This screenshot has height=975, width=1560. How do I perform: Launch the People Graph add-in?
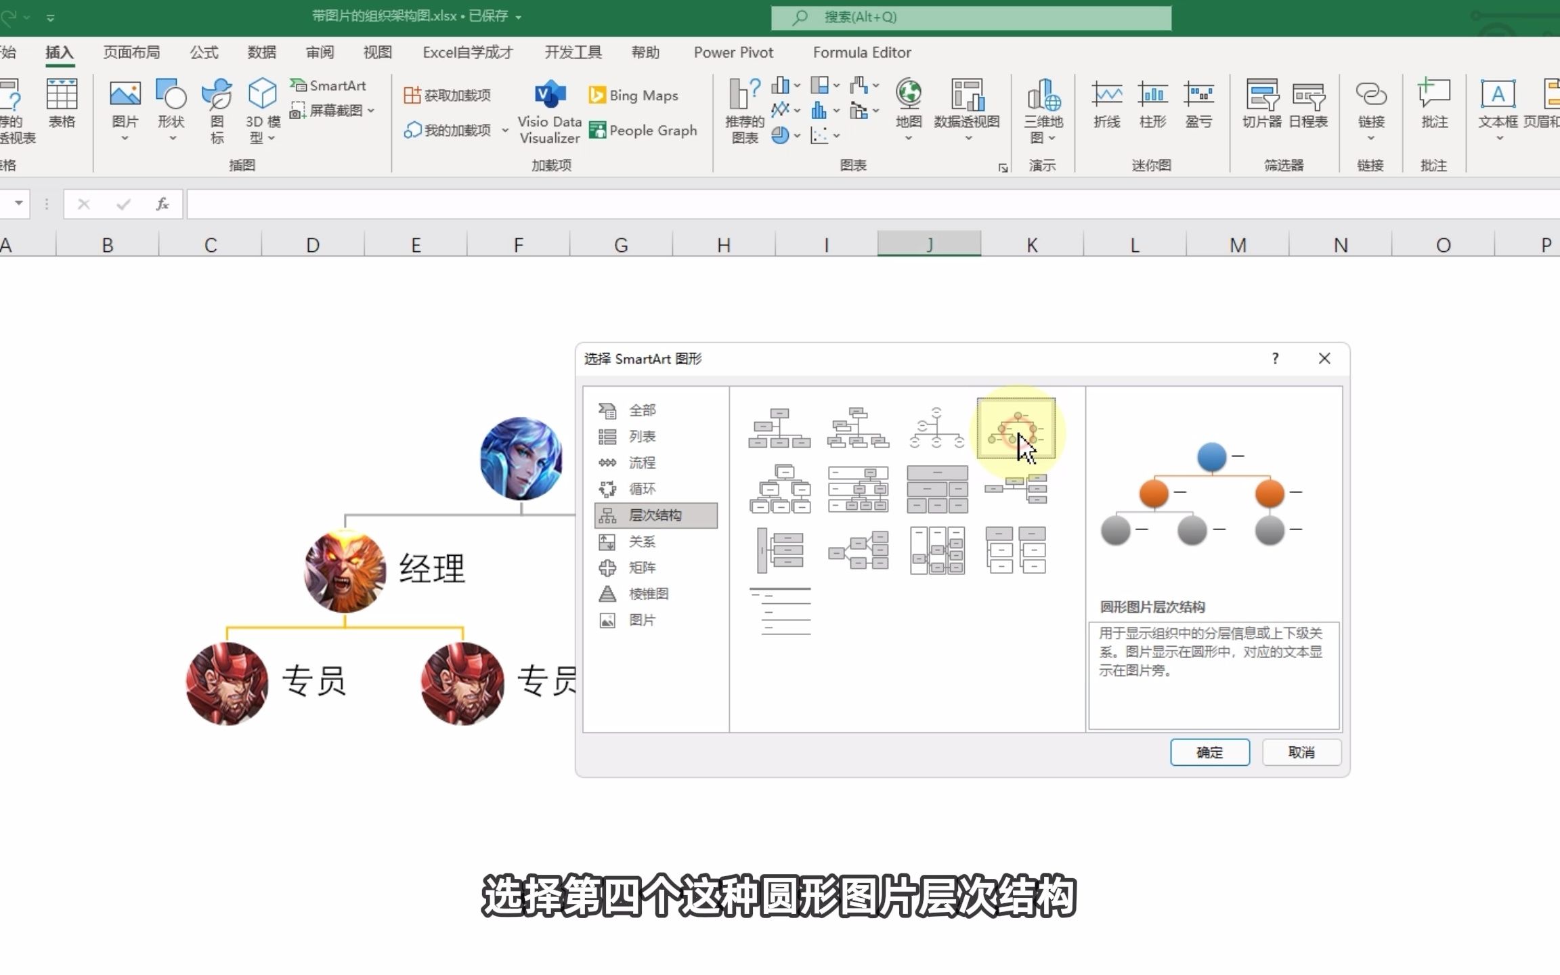pos(643,130)
